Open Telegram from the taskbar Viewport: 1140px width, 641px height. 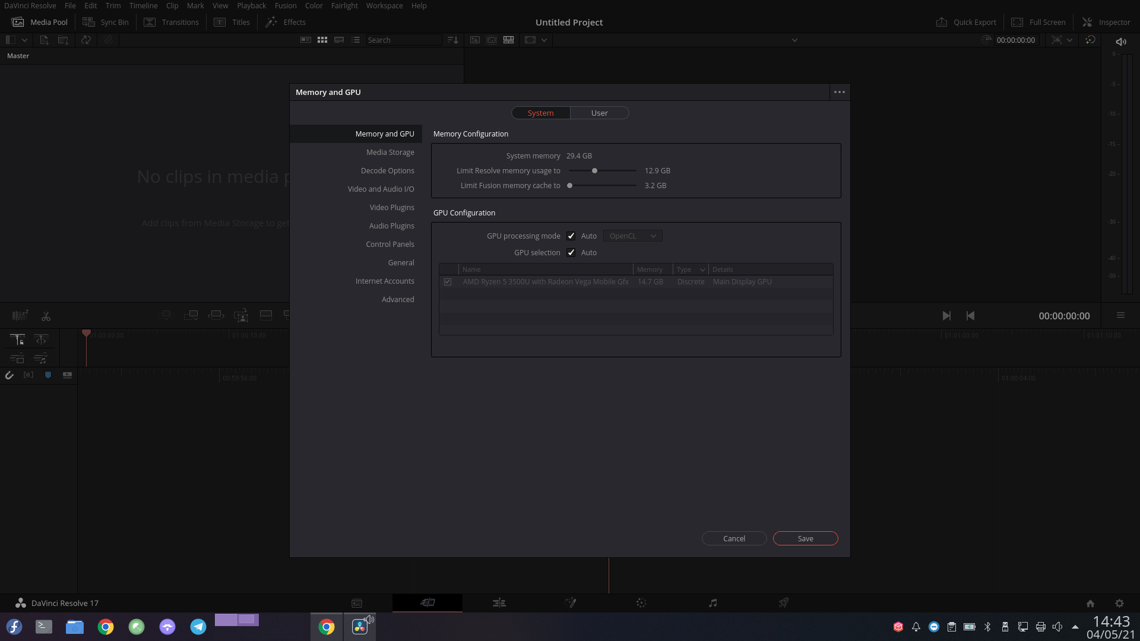coord(198,627)
